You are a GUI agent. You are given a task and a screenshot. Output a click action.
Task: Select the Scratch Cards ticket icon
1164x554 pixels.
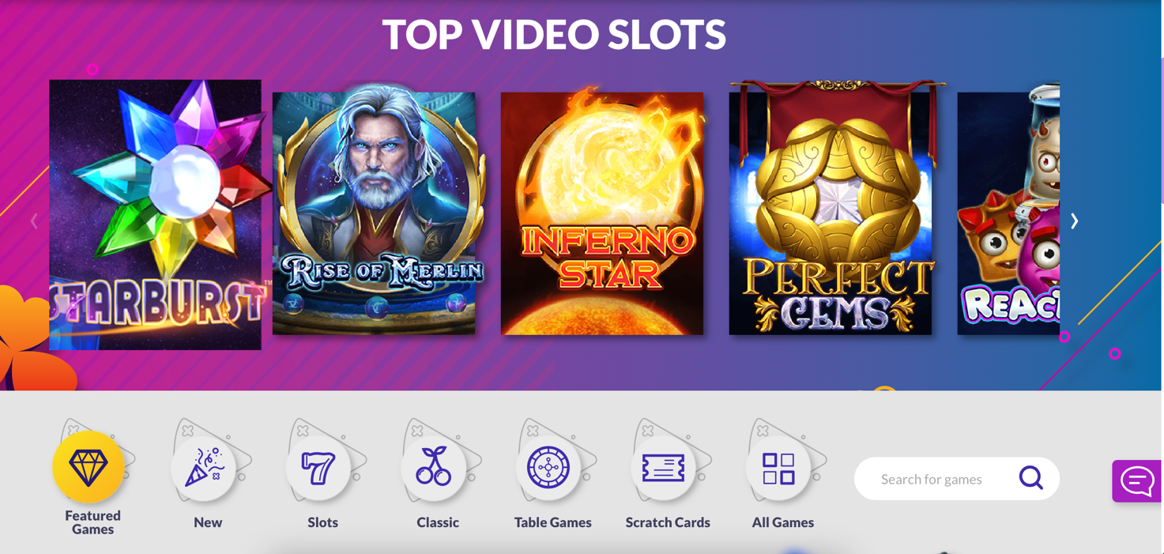(664, 467)
